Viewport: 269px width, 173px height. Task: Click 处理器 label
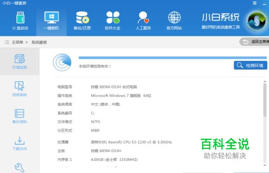[x=63, y=142]
